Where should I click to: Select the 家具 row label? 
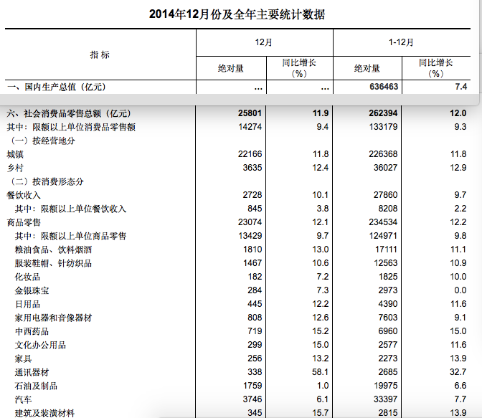(x=24, y=358)
